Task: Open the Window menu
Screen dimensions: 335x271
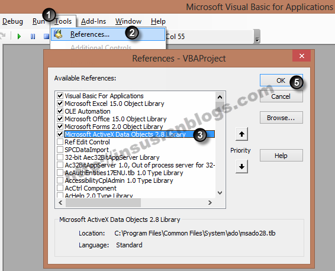Action: click(128, 21)
